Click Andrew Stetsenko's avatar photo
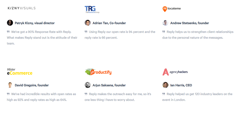The image size is (237, 114). [165, 23]
